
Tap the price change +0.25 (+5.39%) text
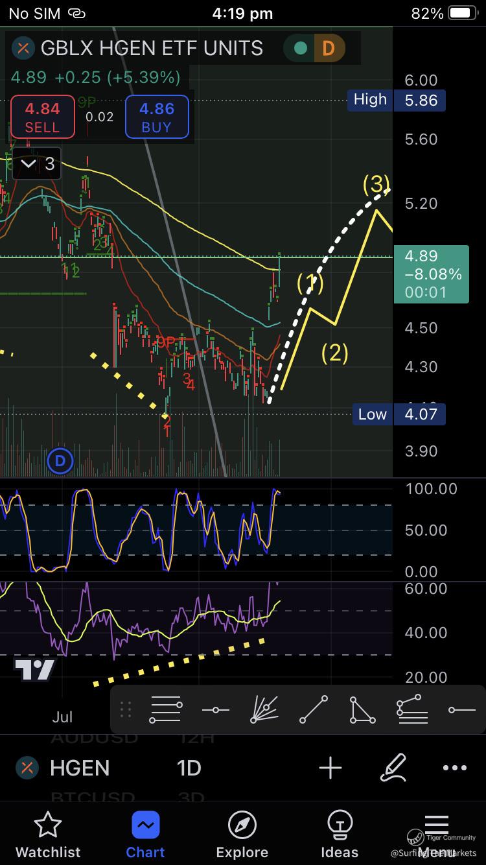[x=117, y=78]
